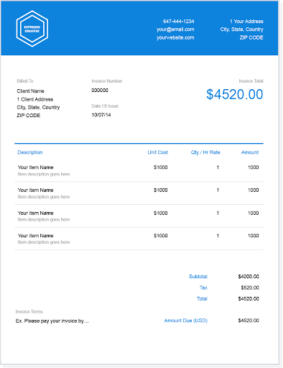Select the invoice number 000000

click(100, 91)
